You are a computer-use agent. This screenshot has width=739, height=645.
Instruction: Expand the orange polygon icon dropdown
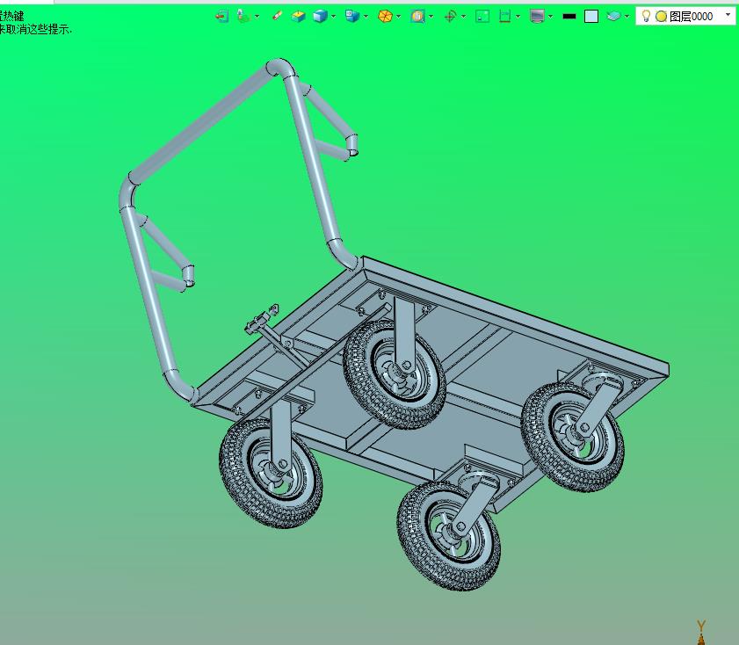[399, 17]
